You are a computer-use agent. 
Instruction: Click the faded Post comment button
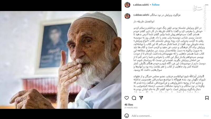[x=206, y=116]
